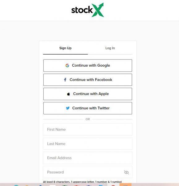Click the Facebook f icon

tap(65, 80)
